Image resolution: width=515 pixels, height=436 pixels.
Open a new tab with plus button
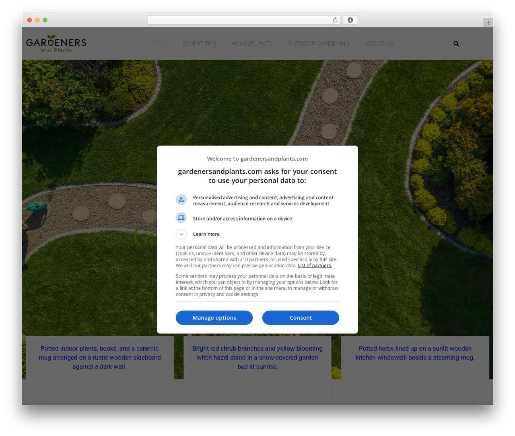tap(488, 23)
